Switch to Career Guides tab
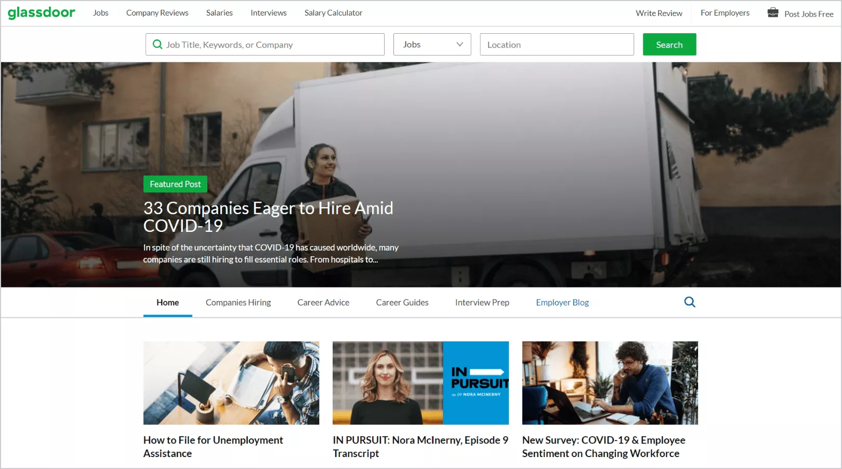 click(402, 302)
